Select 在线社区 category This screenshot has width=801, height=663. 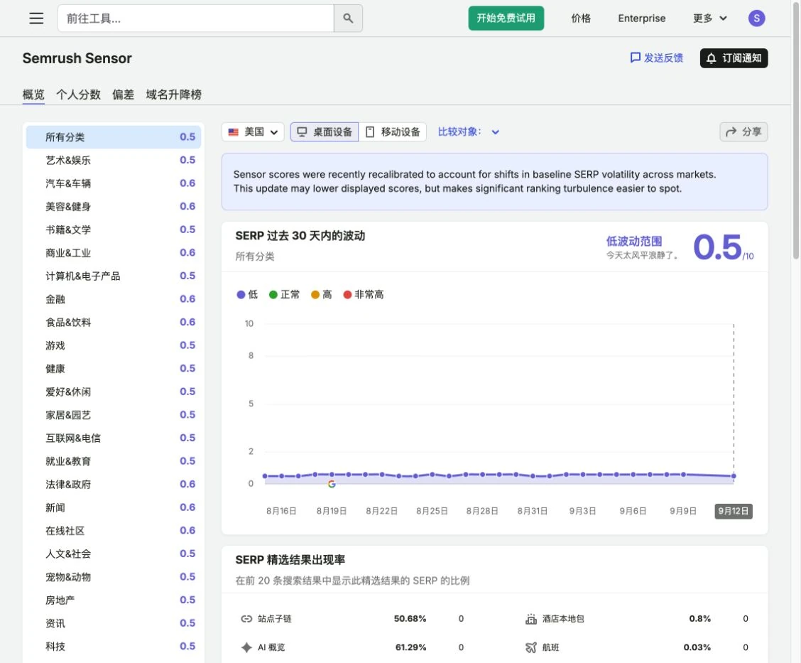pyautogui.click(x=114, y=531)
